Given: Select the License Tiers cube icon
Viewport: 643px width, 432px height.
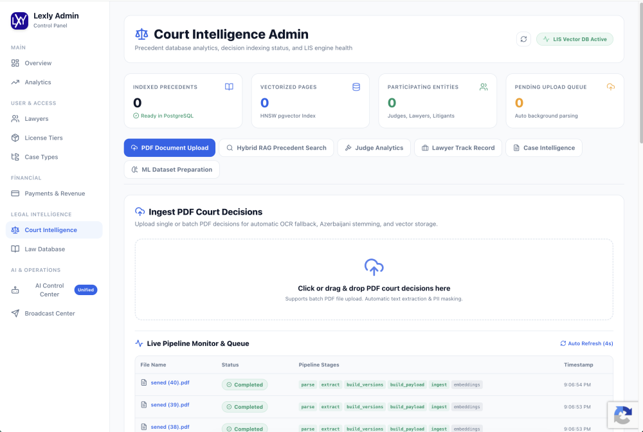Looking at the screenshot, I should (15, 138).
